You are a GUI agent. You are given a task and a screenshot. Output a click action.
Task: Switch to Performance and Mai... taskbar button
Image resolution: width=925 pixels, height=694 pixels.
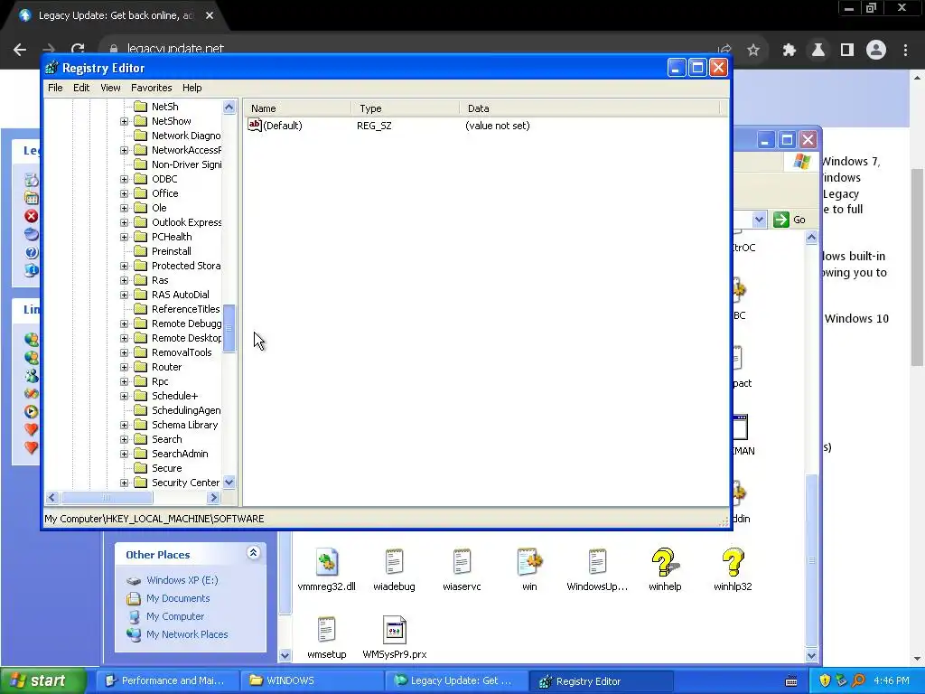(167, 680)
